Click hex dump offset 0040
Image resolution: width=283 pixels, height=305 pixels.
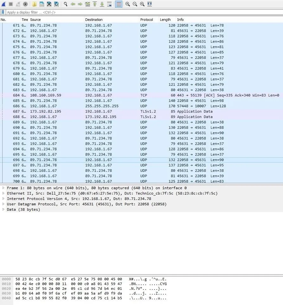coord(6,298)
